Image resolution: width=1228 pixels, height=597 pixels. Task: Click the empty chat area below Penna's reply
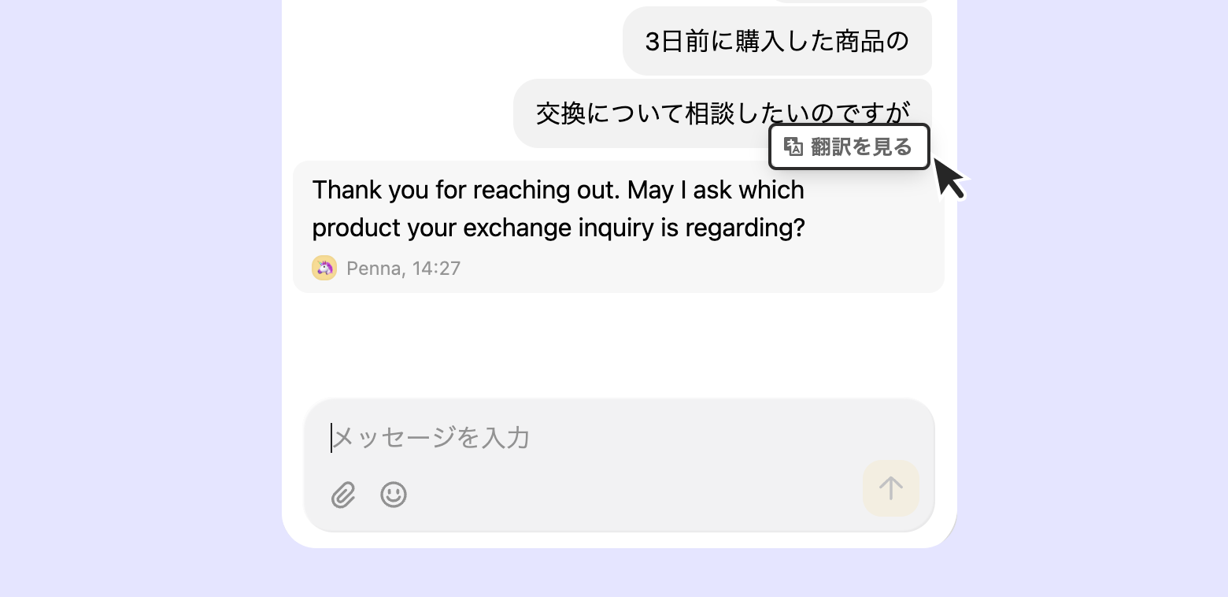(619, 343)
